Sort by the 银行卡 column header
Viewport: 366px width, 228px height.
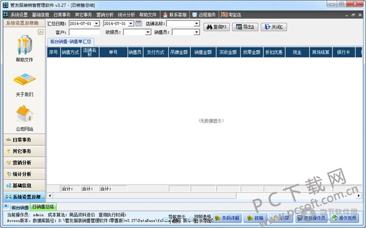pos(343,52)
